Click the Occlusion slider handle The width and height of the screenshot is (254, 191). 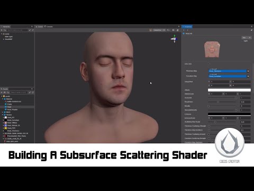[x=236, y=98]
